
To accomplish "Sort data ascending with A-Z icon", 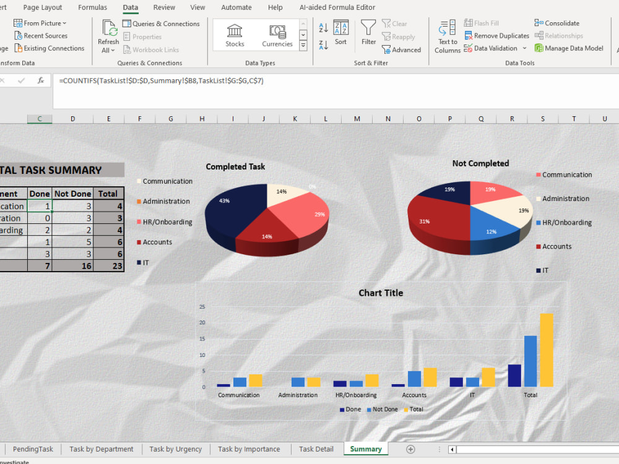I will [x=322, y=27].
